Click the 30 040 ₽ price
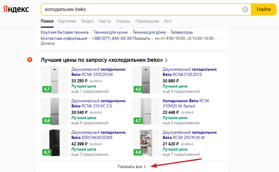 point(79,112)
